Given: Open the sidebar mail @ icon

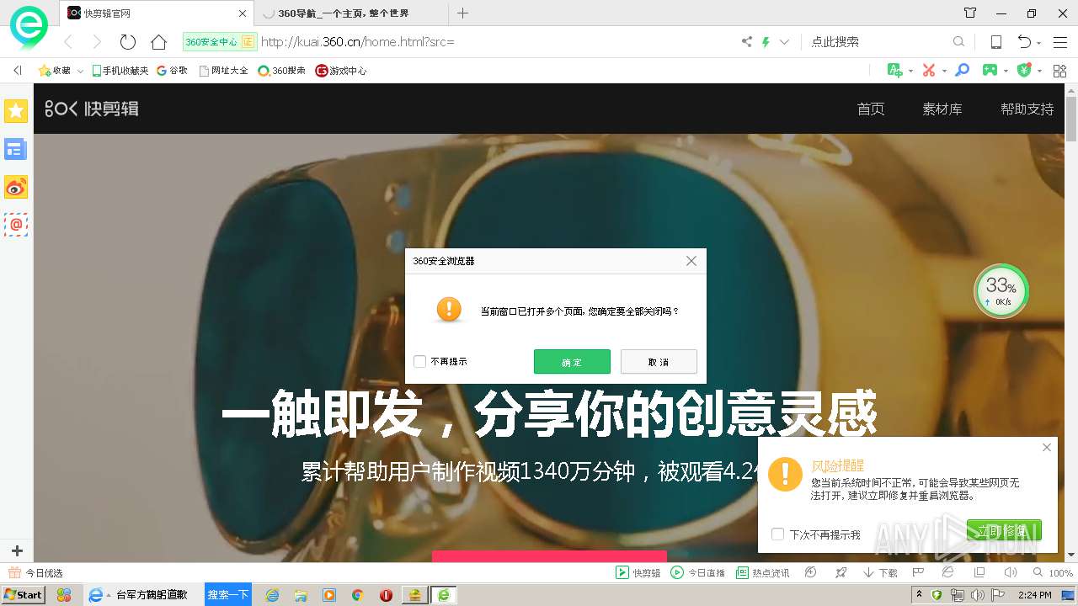Looking at the screenshot, I should coord(16,225).
